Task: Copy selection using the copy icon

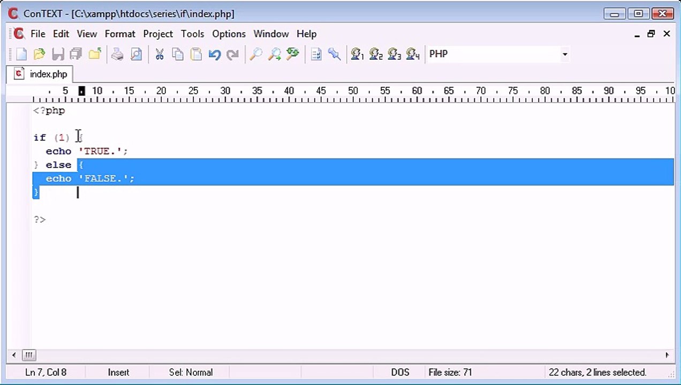Action: [178, 54]
